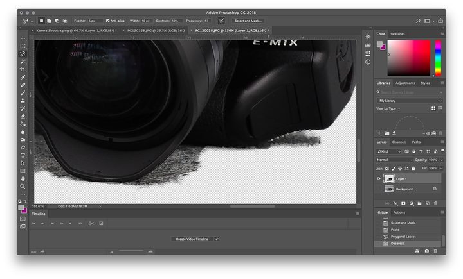The image size is (463, 279).
Task: Open the Opacity dropdown arrow
Action: 441,160
